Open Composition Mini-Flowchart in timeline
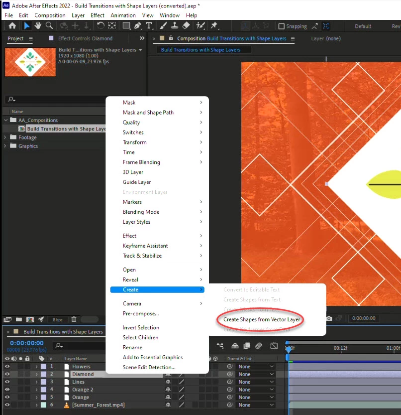This screenshot has height=415, width=401. pos(220,346)
